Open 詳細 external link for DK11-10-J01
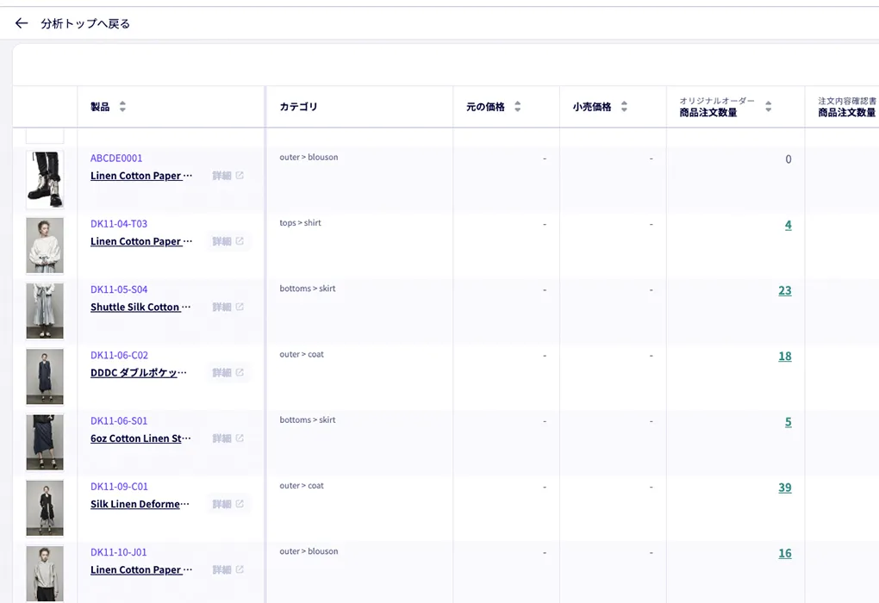Viewport: 879px width, 603px height. [x=228, y=569]
